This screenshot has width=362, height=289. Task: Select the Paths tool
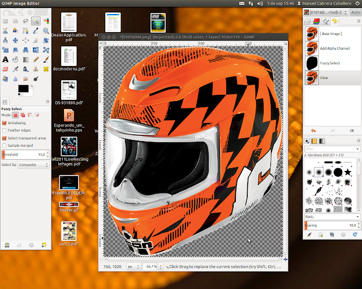pos(25,30)
